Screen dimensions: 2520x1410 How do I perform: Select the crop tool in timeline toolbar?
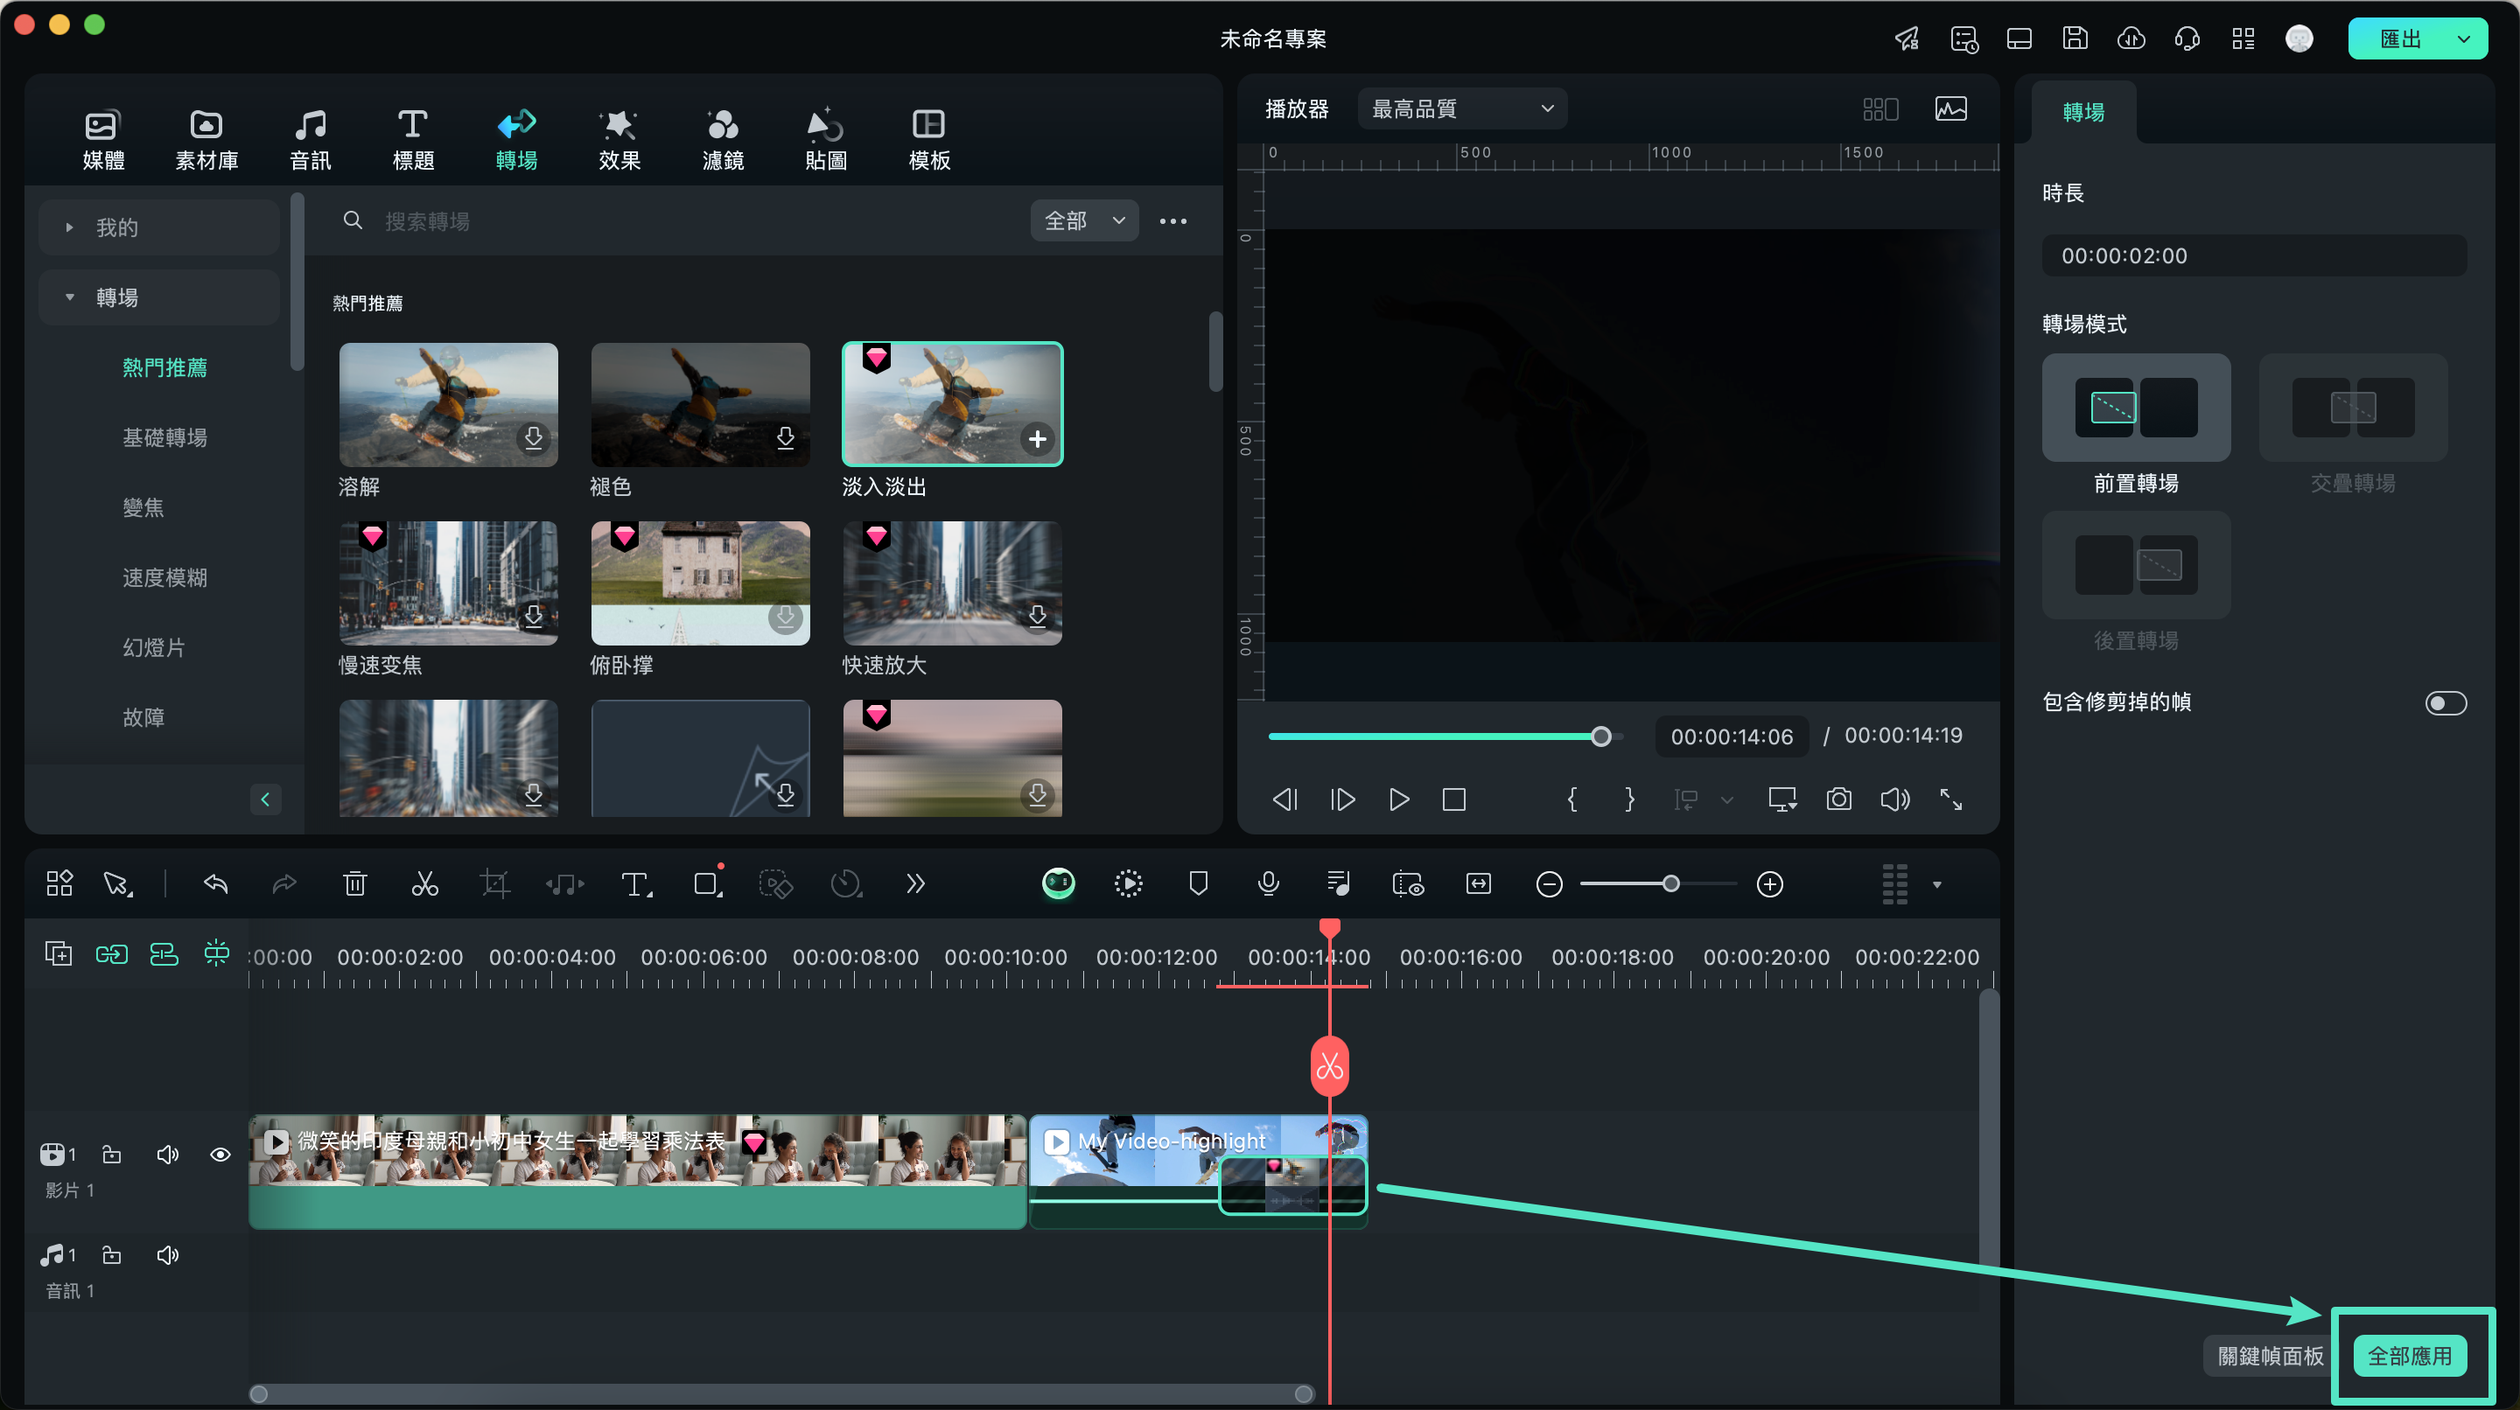click(x=495, y=884)
